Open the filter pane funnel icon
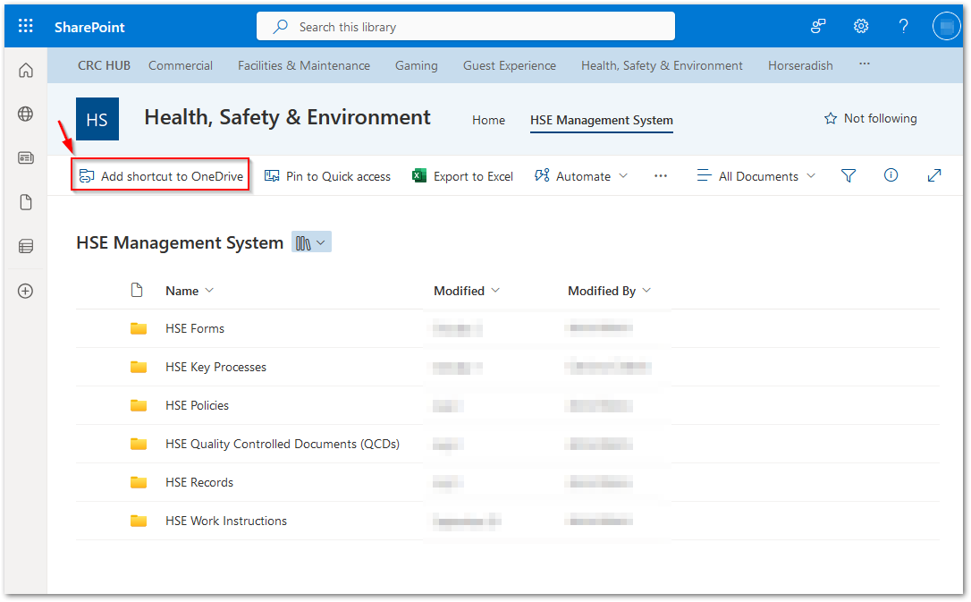The width and height of the screenshot is (971, 602). (x=849, y=176)
